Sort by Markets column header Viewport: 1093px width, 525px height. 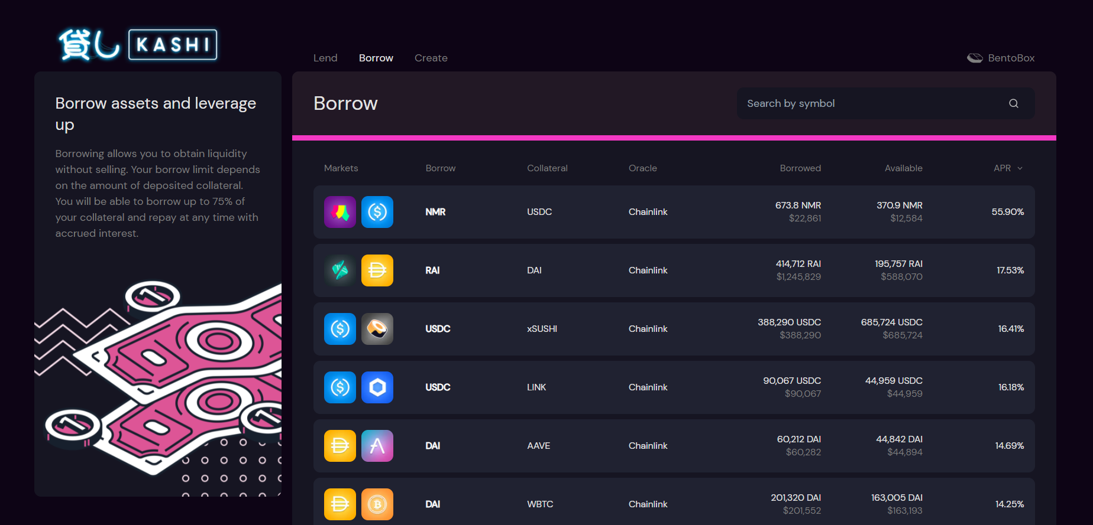click(x=341, y=168)
